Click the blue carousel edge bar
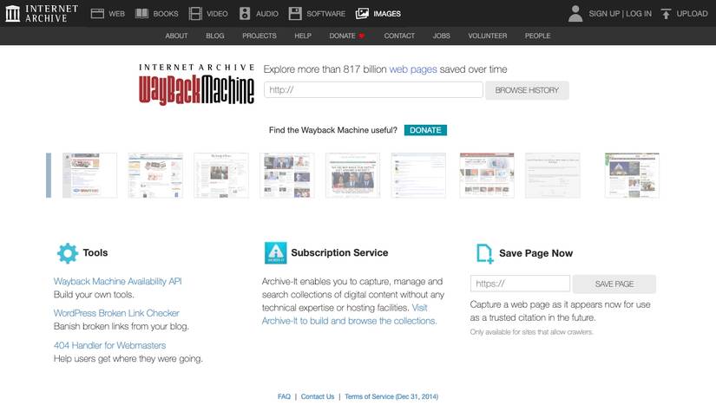The width and height of the screenshot is (716, 418). click(x=49, y=175)
